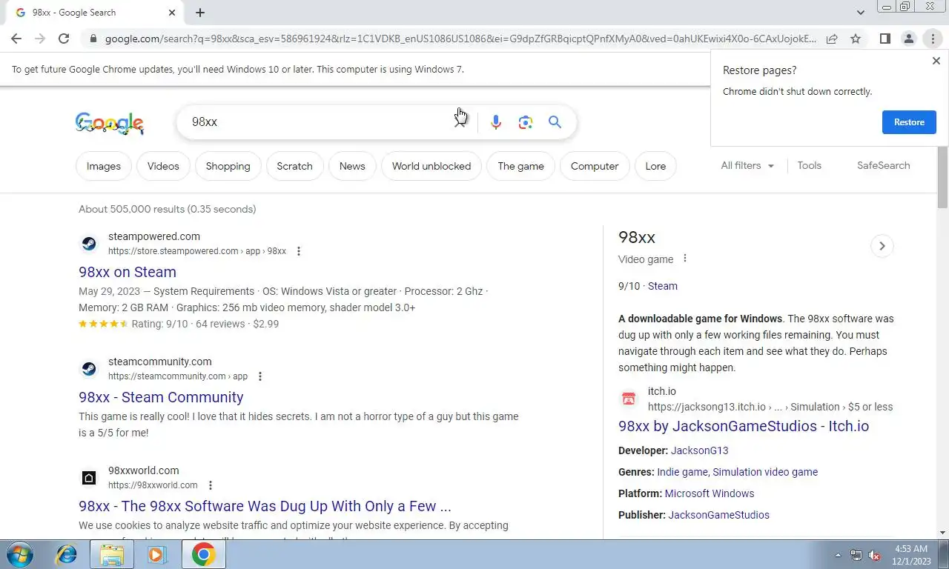Open JacksonGameStudios publisher link
This screenshot has width=949, height=569.
[x=718, y=515]
